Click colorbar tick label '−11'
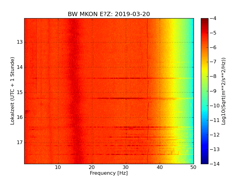 (x=215, y=120)
